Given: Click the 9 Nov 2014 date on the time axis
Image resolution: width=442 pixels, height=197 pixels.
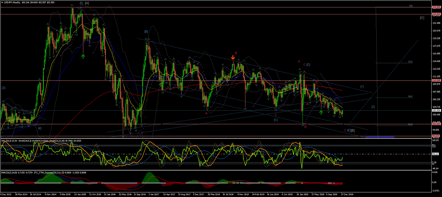Looking at the screenshot, I should 50,195.
